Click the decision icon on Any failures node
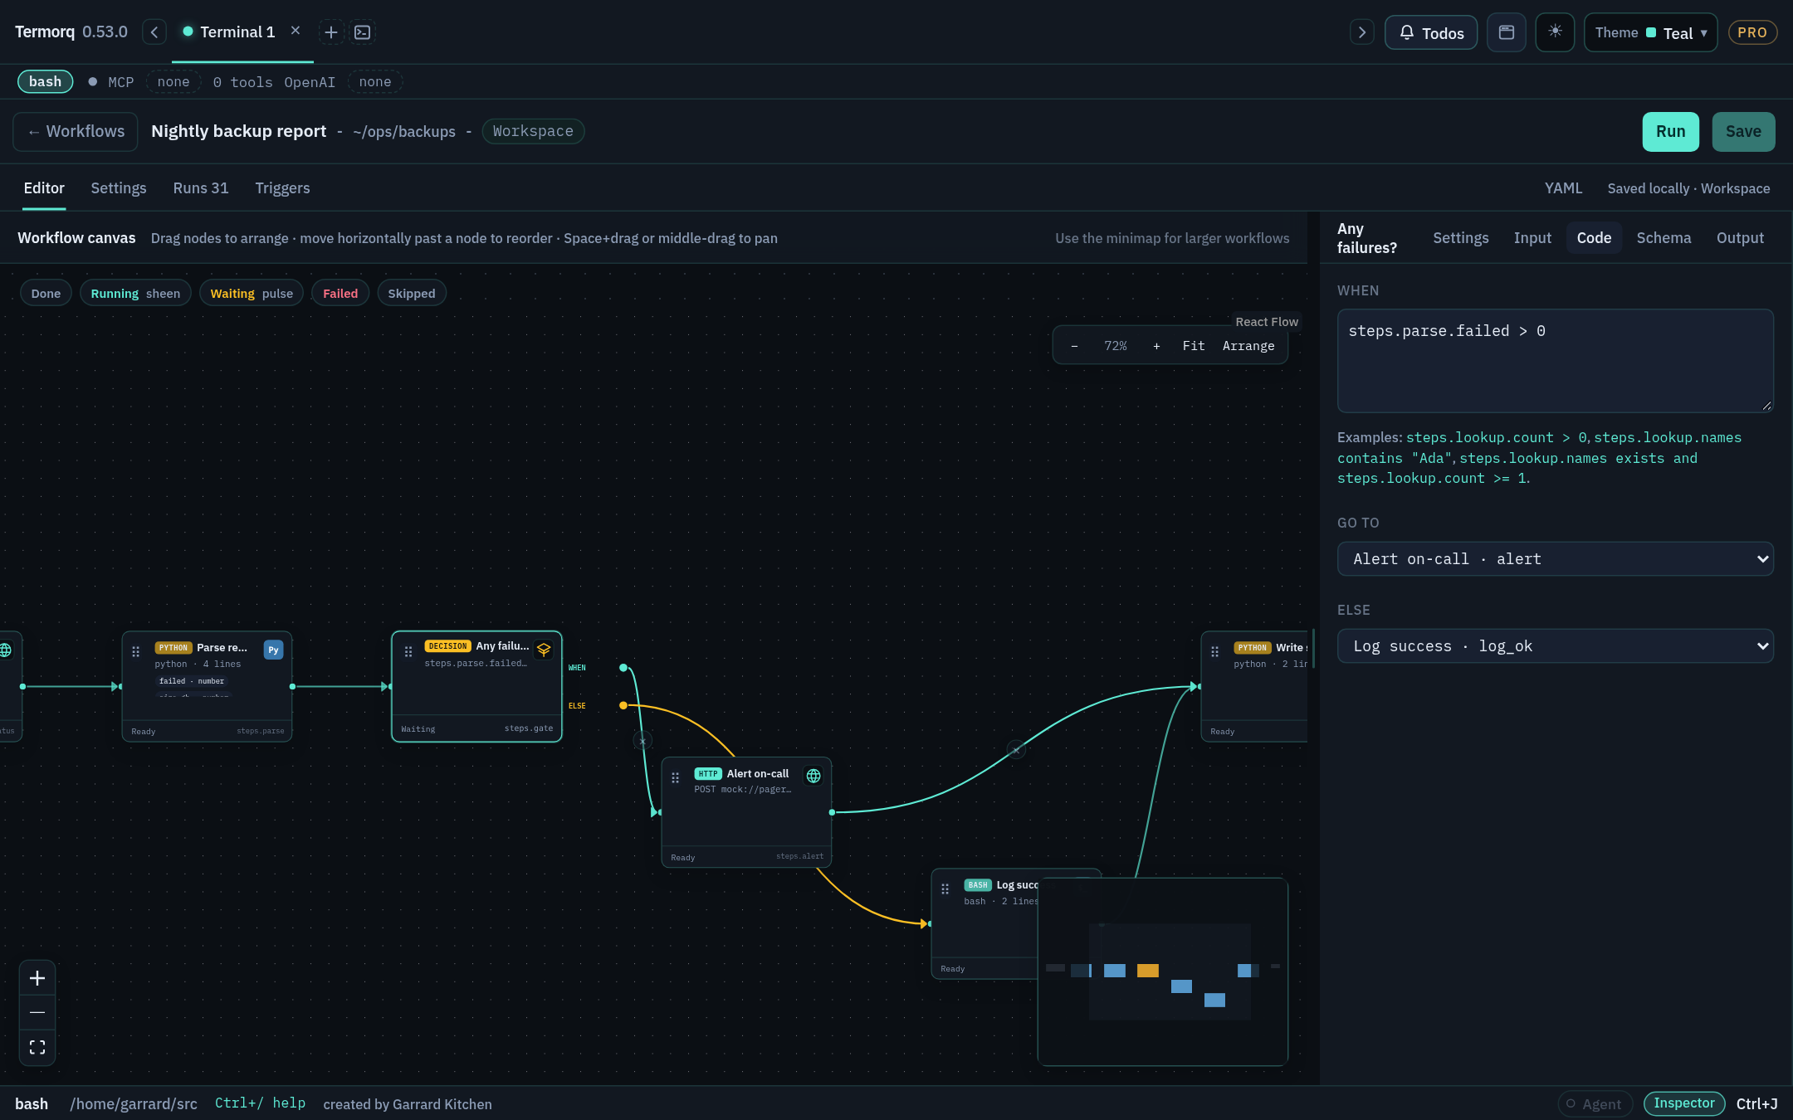 point(544,650)
